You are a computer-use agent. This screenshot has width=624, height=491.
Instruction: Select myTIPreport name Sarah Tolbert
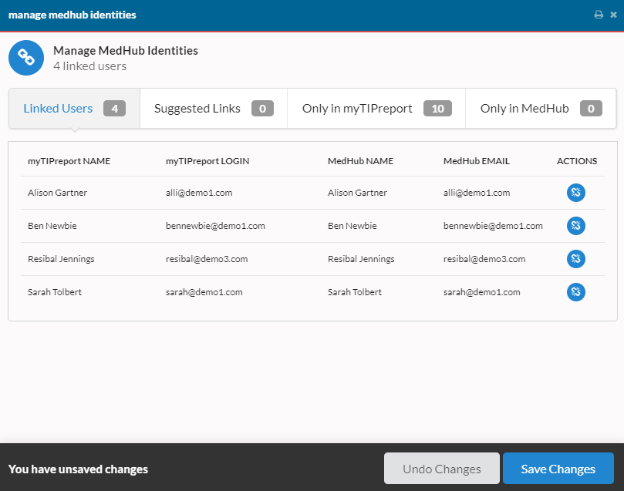55,292
